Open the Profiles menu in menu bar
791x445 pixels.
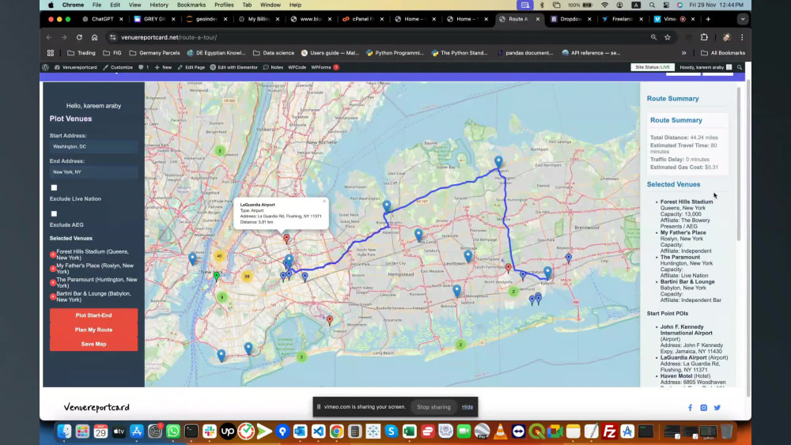pyautogui.click(x=224, y=5)
